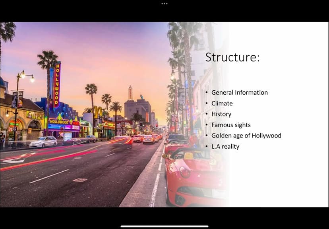
Task: Select the "L.A reality" bullet
Action: 225,147
